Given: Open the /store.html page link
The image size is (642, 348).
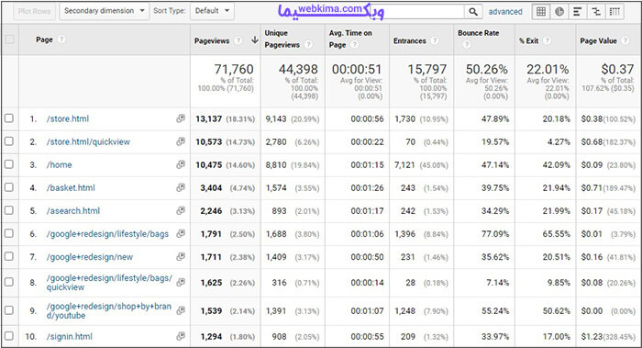Looking at the screenshot, I should (x=68, y=118).
